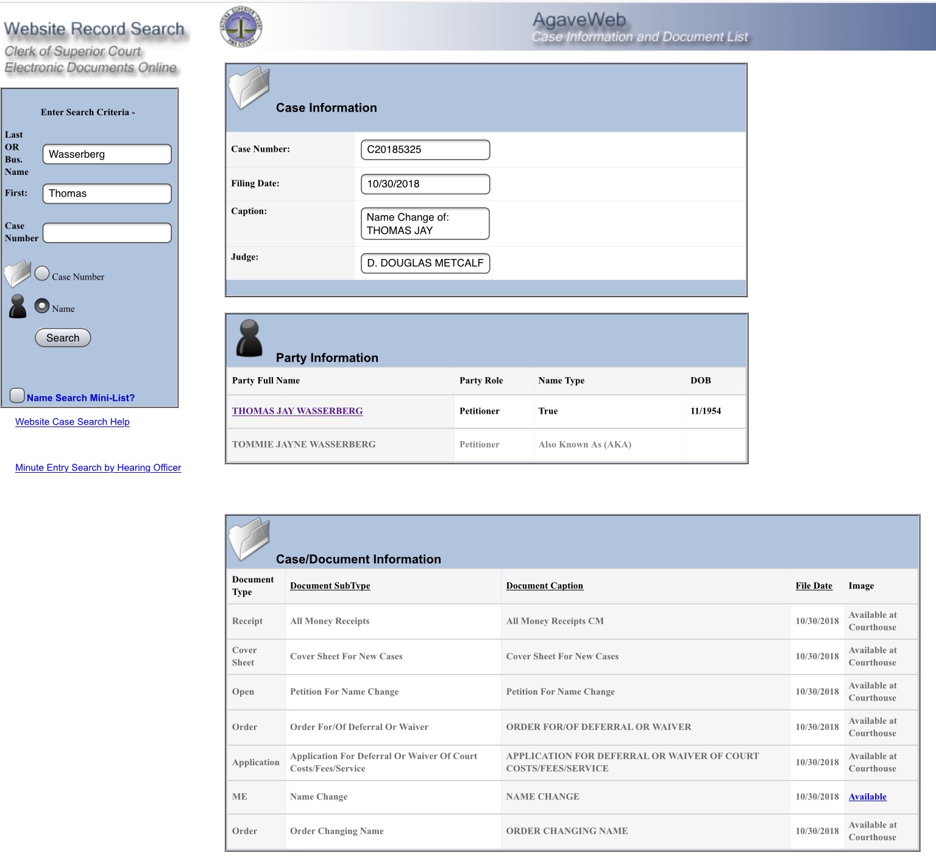Sort by Document SubType column header
Image resolution: width=936 pixels, height=867 pixels.
point(330,586)
